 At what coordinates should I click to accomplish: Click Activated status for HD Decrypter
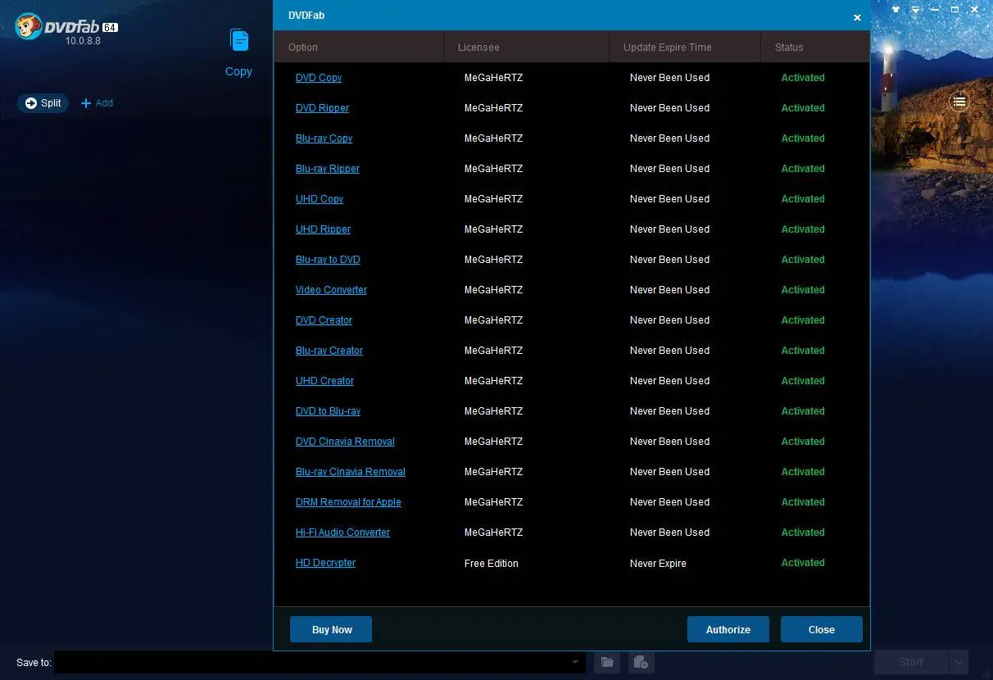[x=803, y=563]
